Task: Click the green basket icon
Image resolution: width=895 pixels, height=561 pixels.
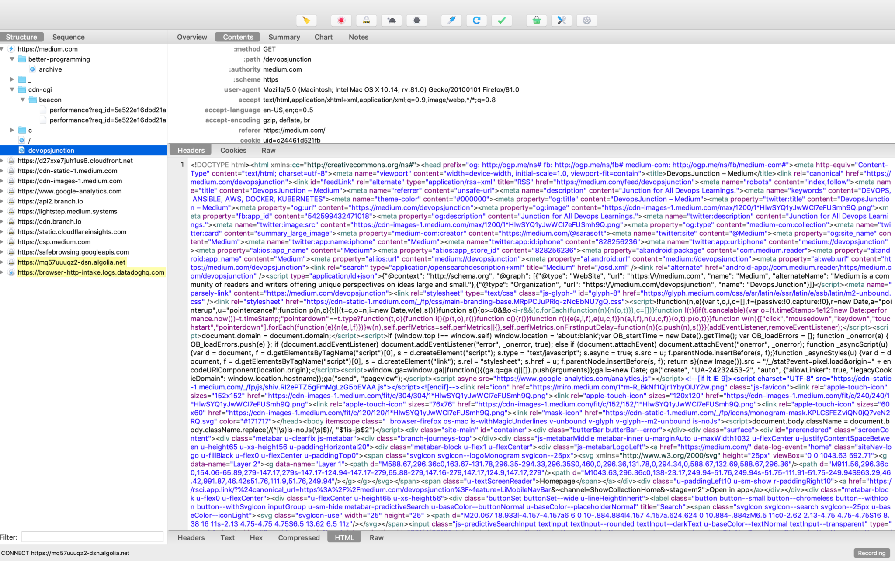Action: click(x=537, y=20)
